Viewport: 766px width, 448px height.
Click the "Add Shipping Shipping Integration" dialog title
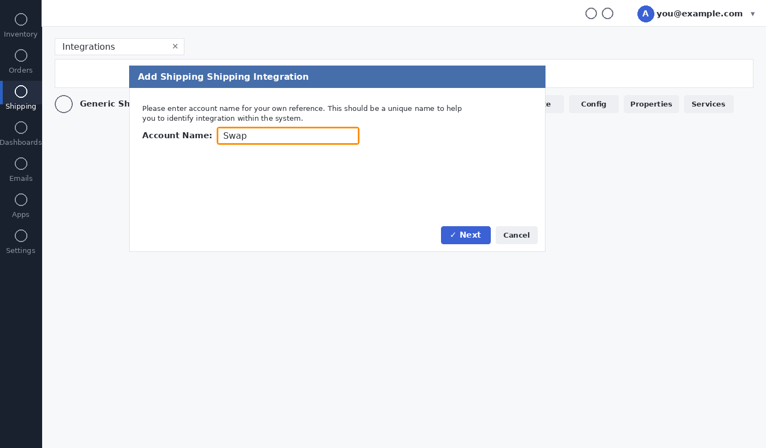223,77
